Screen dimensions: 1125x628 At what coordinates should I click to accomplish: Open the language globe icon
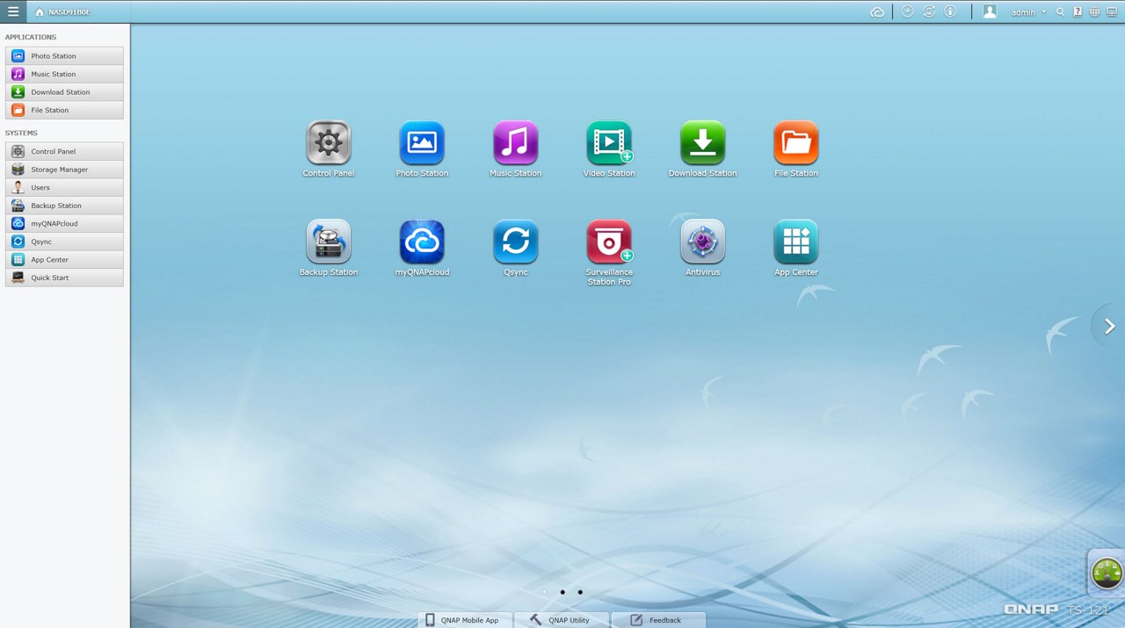coord(1094,12)
